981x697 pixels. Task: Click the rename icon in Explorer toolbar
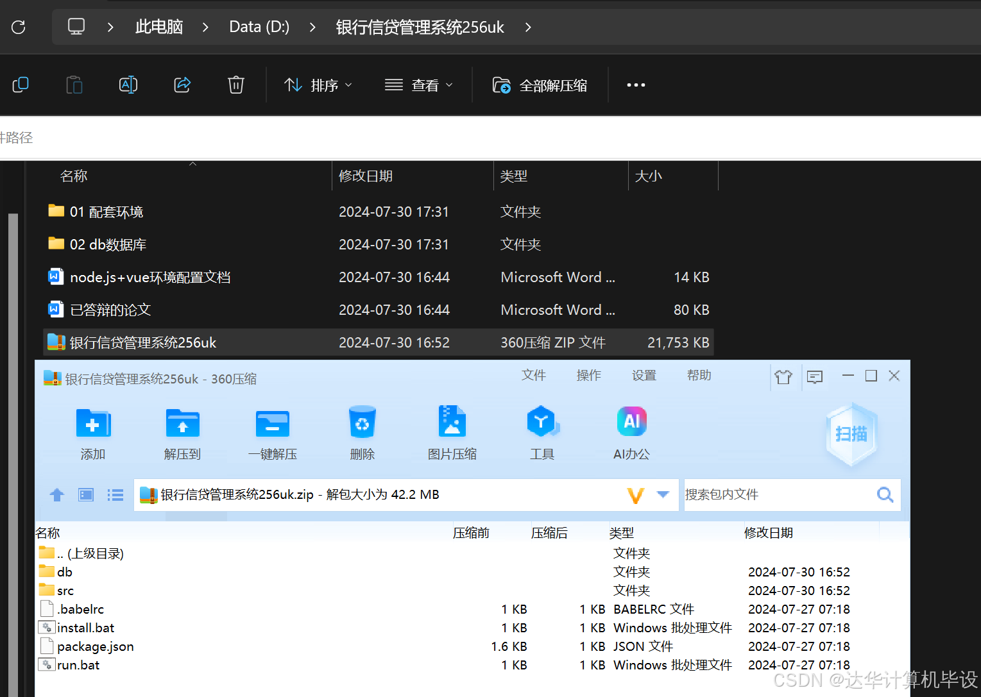(x=128, y=85)
